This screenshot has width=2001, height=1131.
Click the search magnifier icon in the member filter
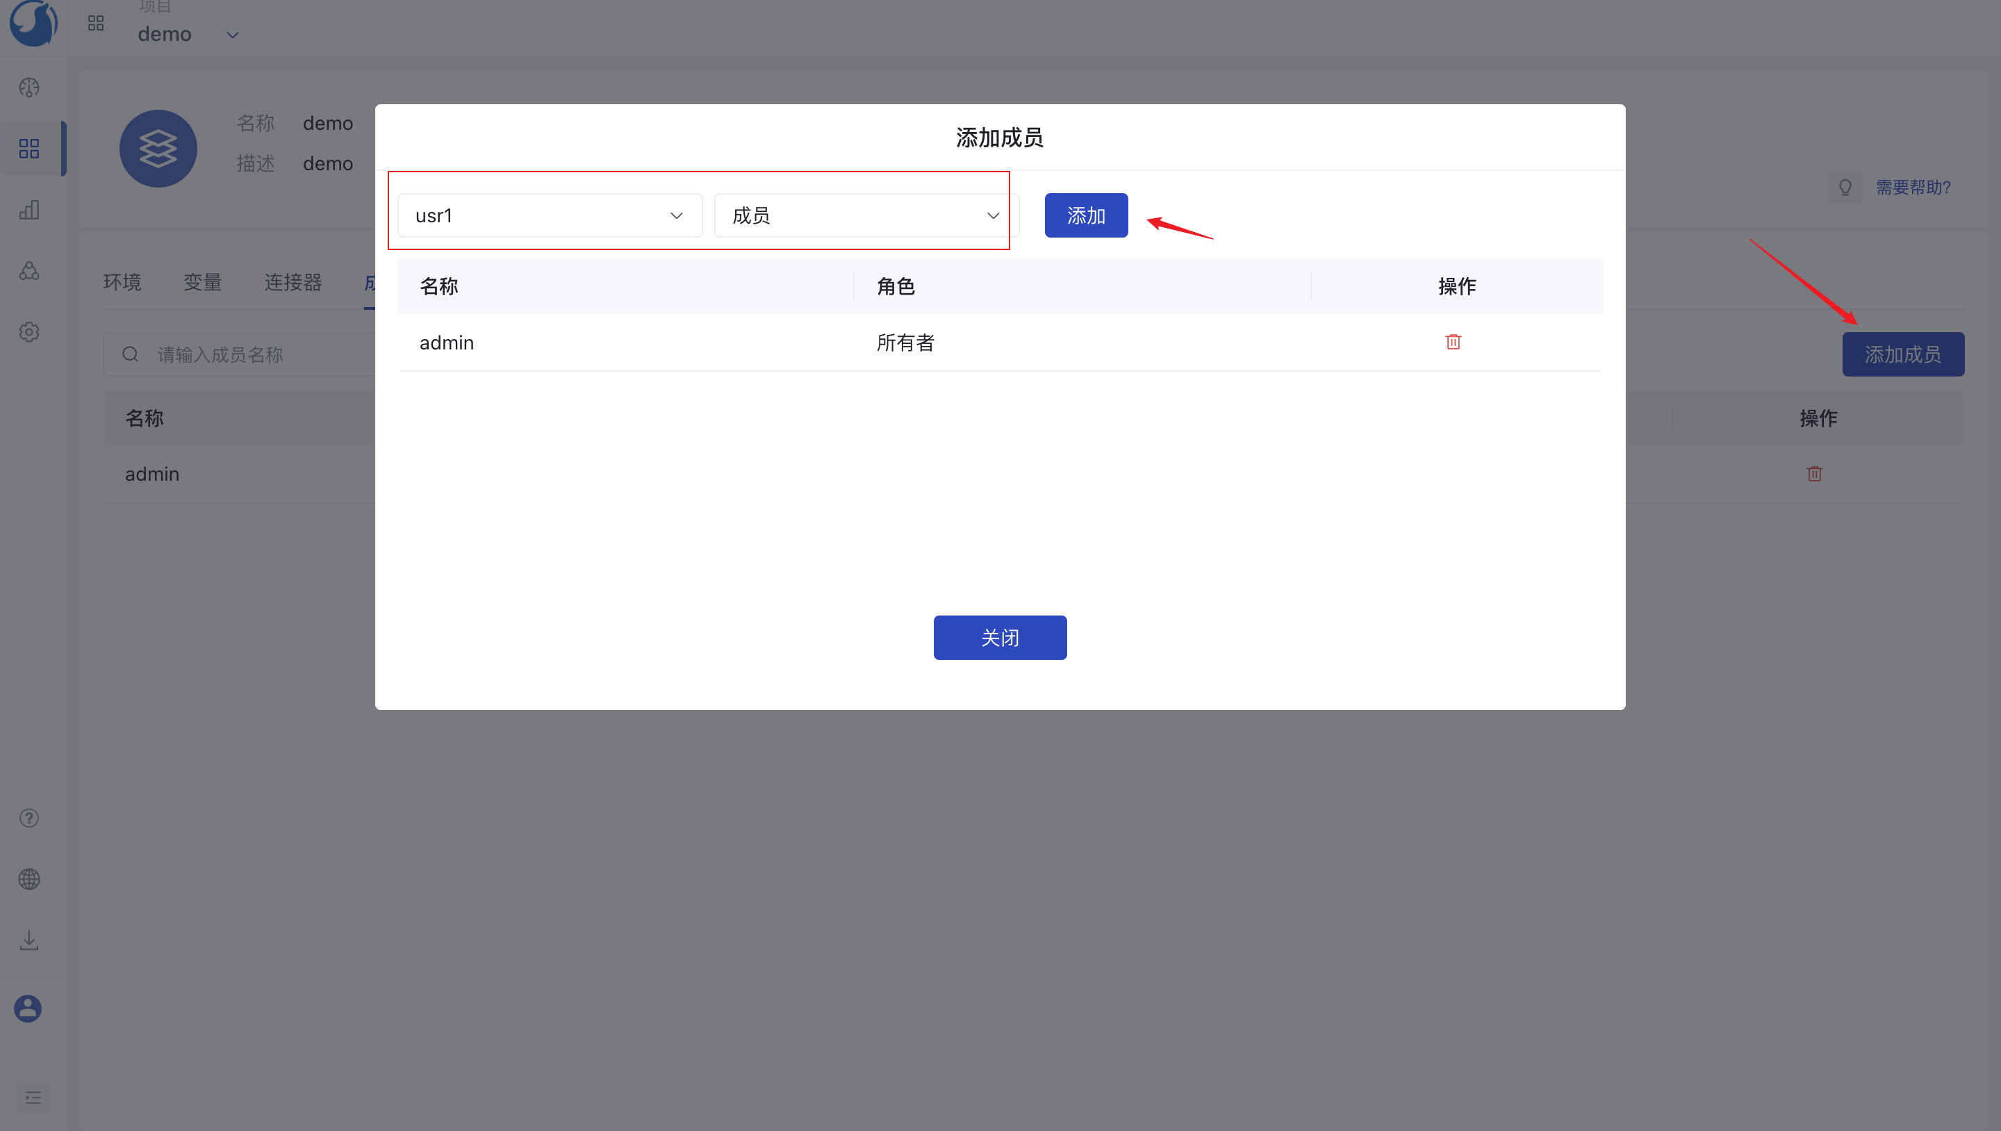[x=131, y=354]
